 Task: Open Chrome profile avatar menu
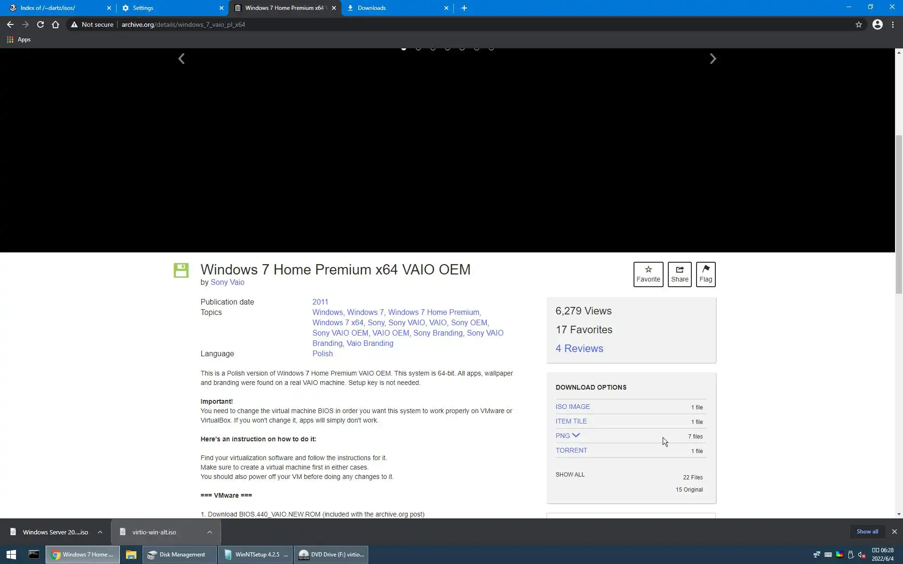(x=877, y=24)
